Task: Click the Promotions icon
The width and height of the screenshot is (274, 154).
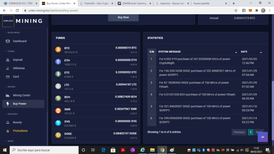Action: [8, 131]
